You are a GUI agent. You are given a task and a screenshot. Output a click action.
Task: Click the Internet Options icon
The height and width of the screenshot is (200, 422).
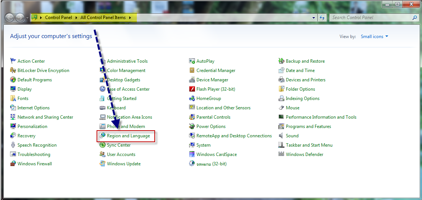13,108
